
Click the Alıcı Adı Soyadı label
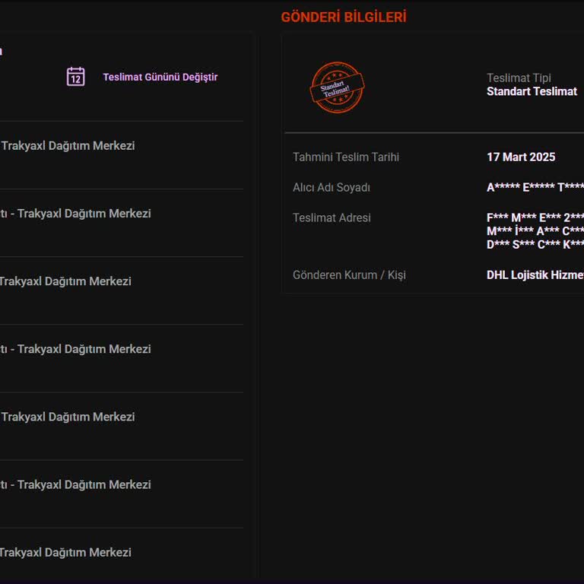332,188
